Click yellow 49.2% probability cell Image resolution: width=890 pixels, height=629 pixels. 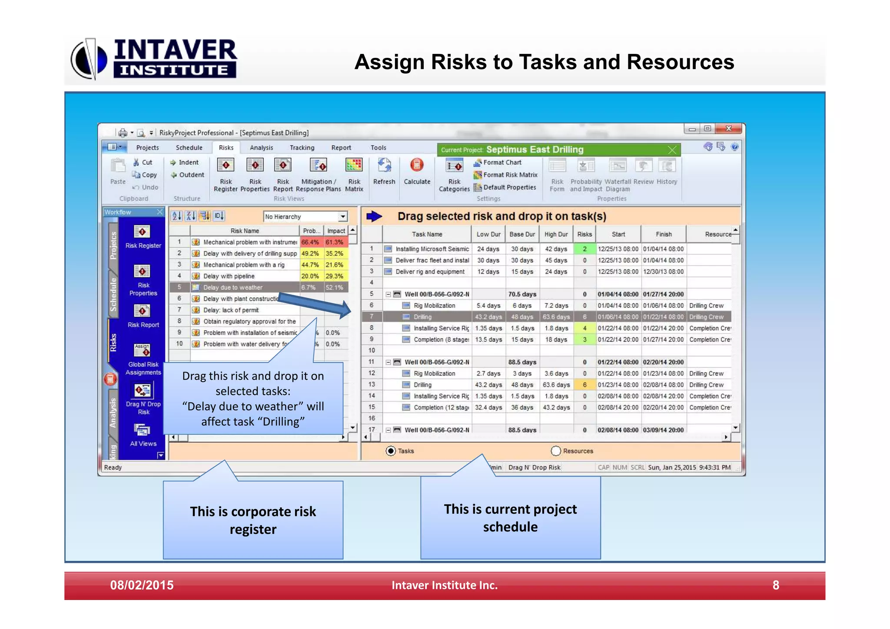[x=312, y=253]
